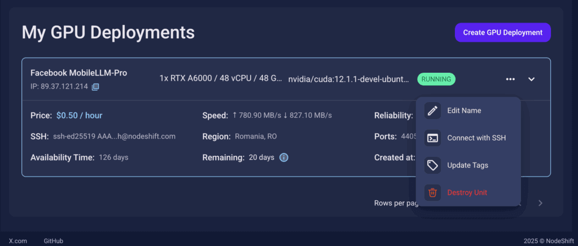This screenshot has width=578, height=246.
Task: Collapse the deployment details with the chevron
Action: point(531,79)
